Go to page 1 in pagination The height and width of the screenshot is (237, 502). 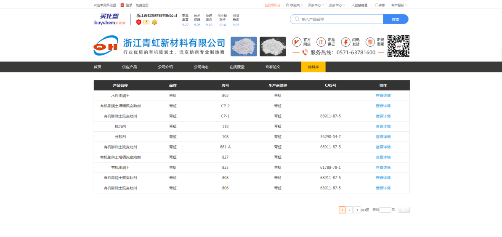pos(342,210)
